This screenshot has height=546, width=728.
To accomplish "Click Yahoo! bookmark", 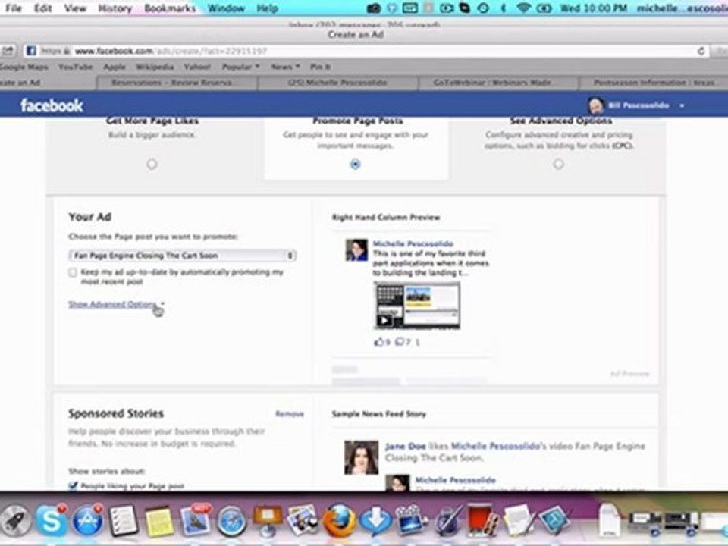I will tap(197, 67).
